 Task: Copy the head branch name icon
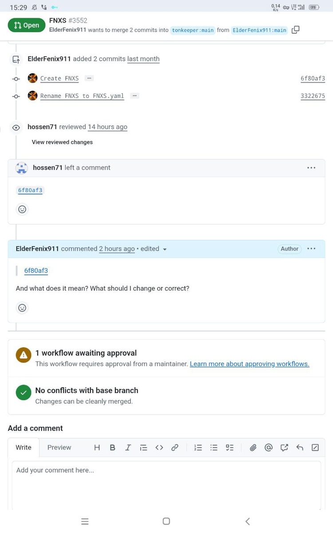click(295, 30)
